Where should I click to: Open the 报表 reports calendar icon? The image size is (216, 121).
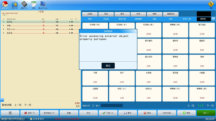coord(34,4)
